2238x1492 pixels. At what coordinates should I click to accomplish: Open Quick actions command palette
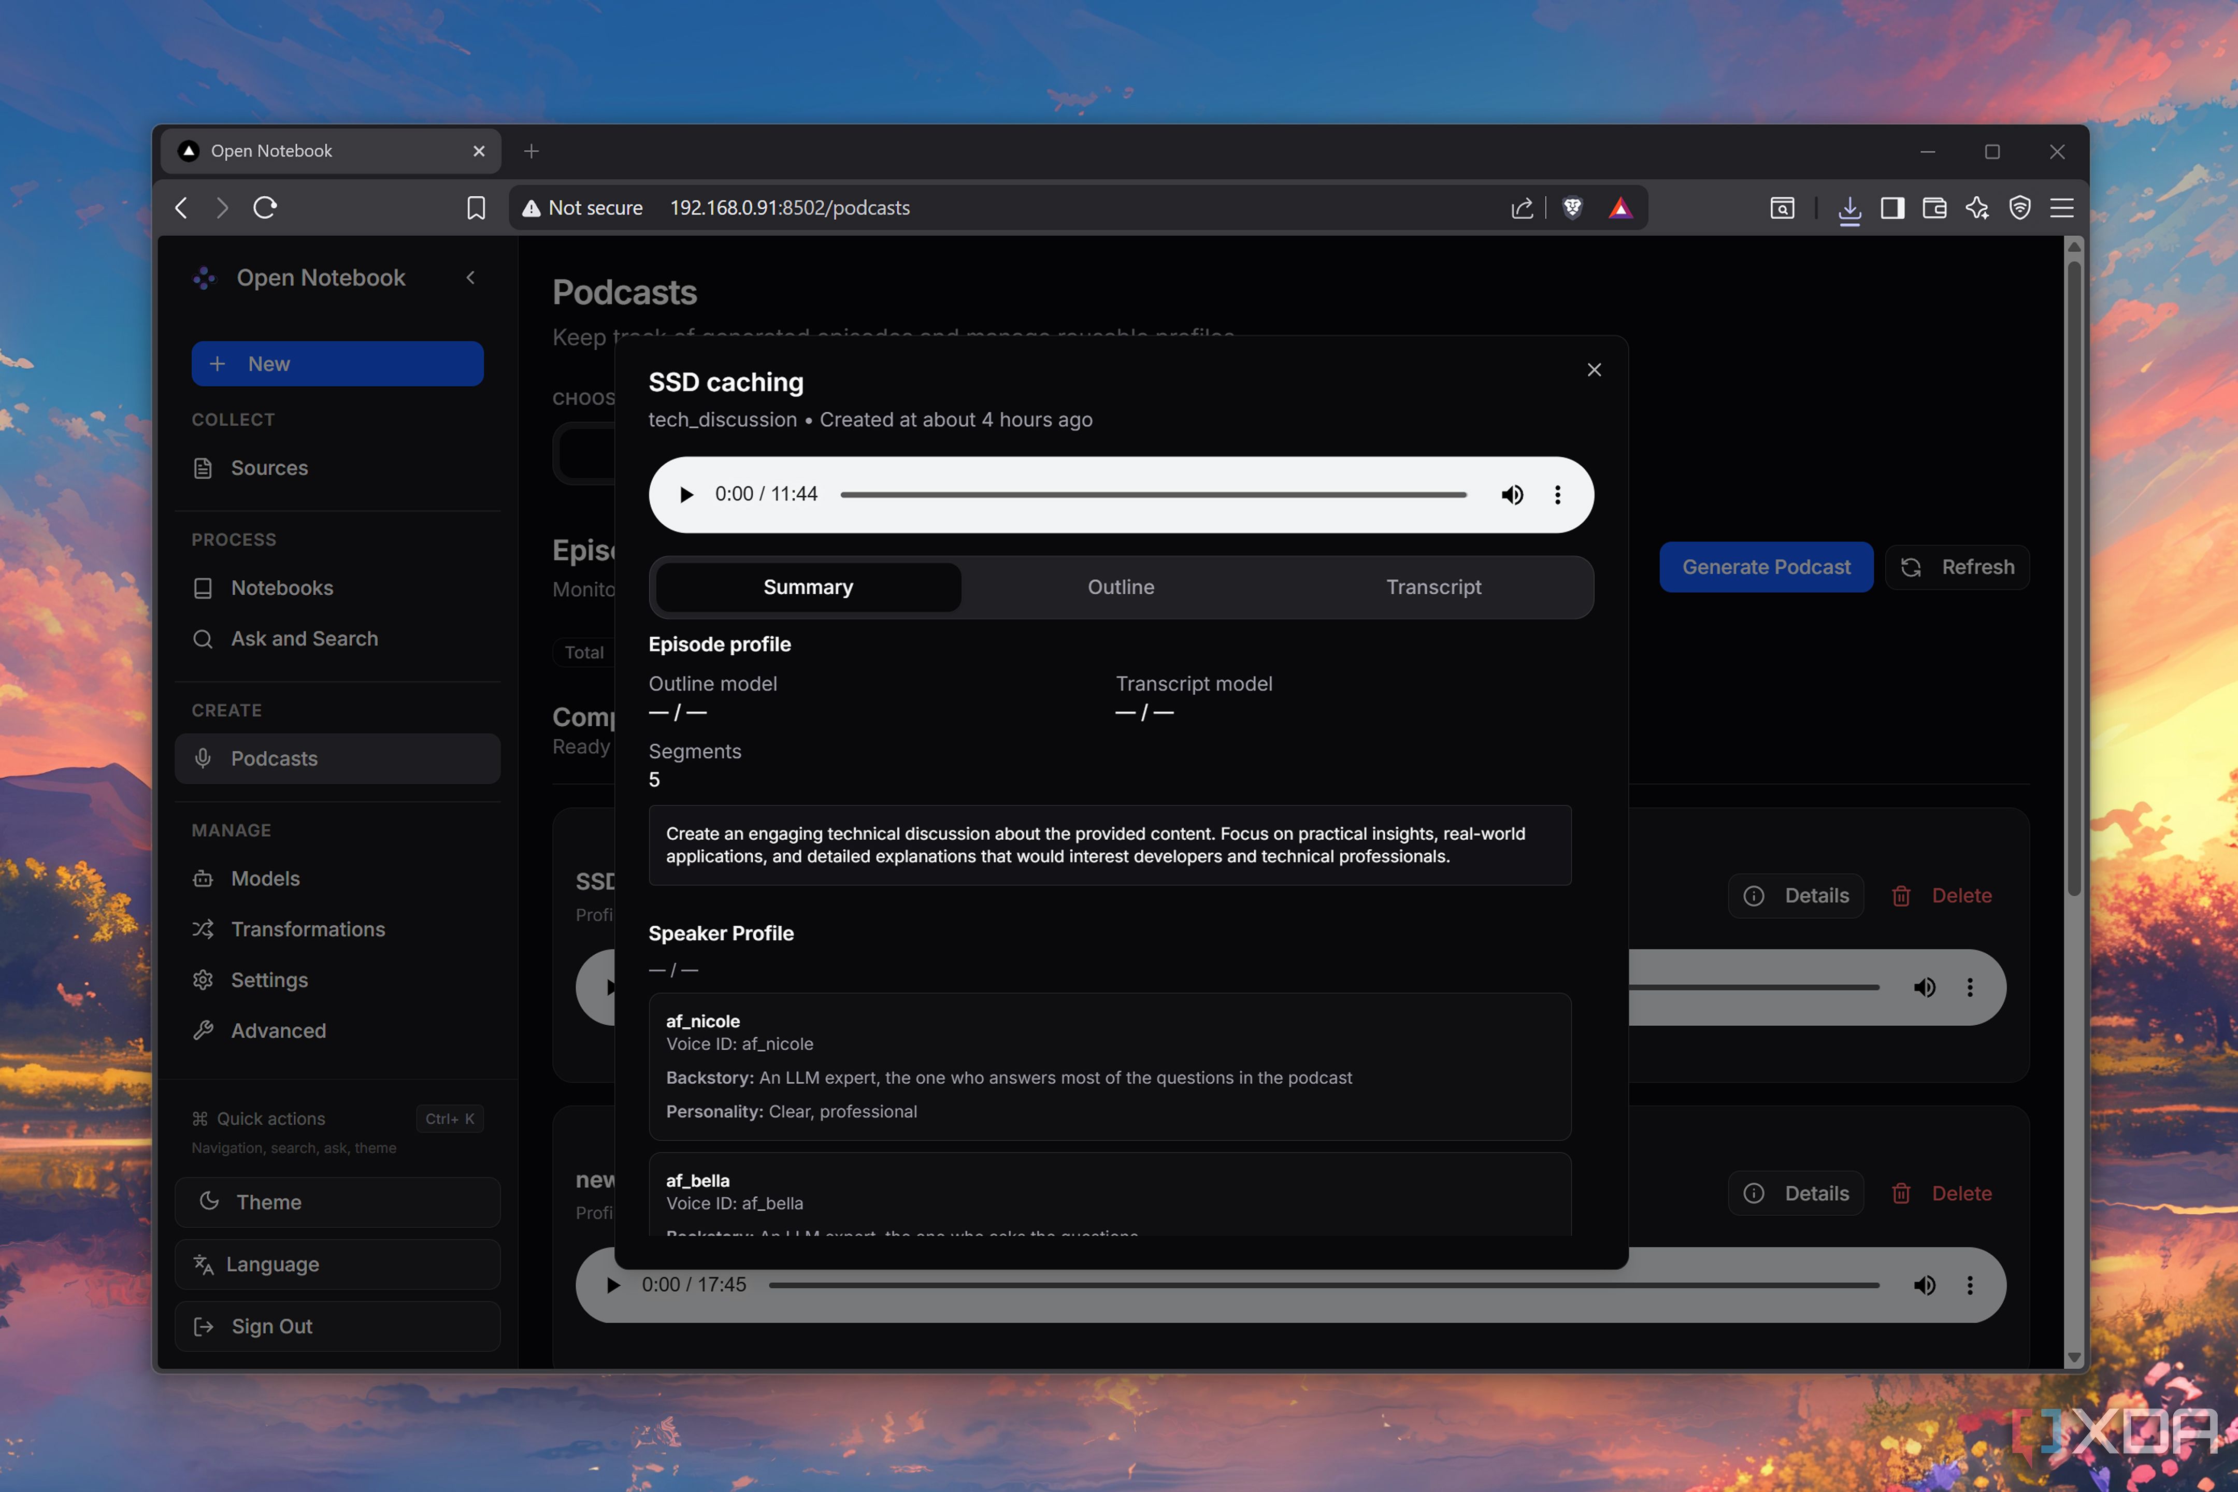338,1119
